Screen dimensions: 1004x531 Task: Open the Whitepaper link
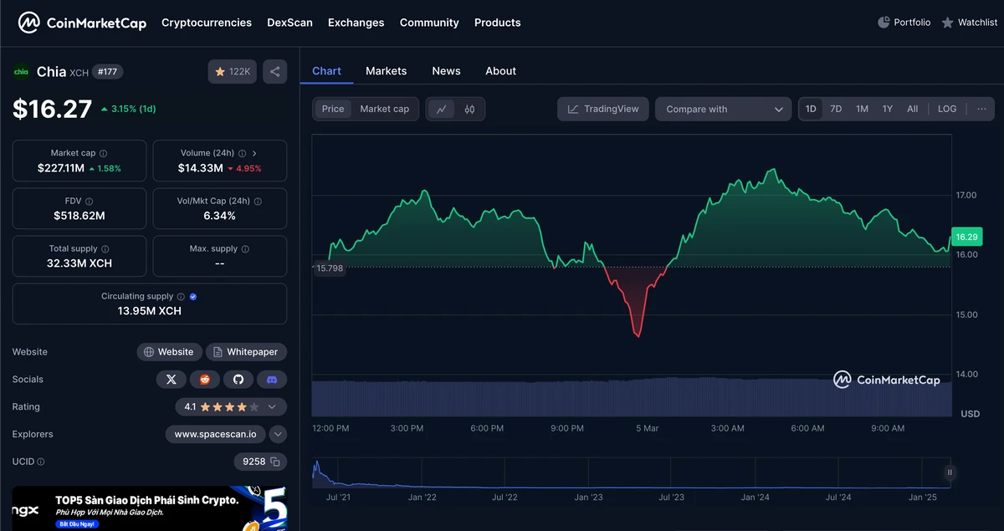246,352
